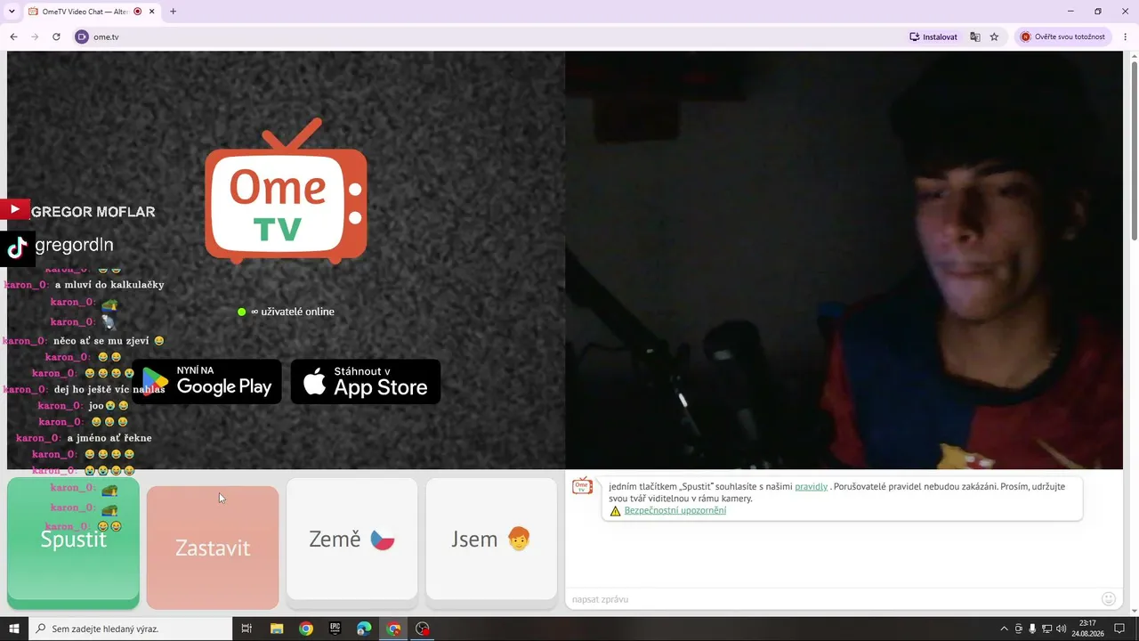Download OmeTV via the Google Play badge
This screenshot has width=1139, height=641.
[x=207, y=381]
